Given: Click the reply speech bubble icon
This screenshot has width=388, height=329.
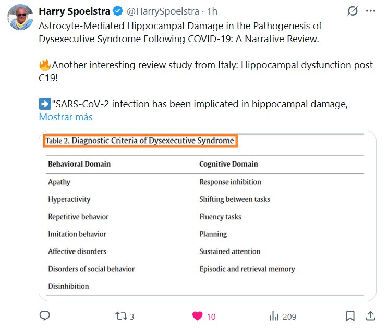Looking at the screenshot, I should tap(45, 316).
